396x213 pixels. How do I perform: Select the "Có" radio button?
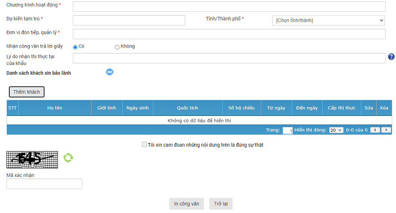point(75,47)
